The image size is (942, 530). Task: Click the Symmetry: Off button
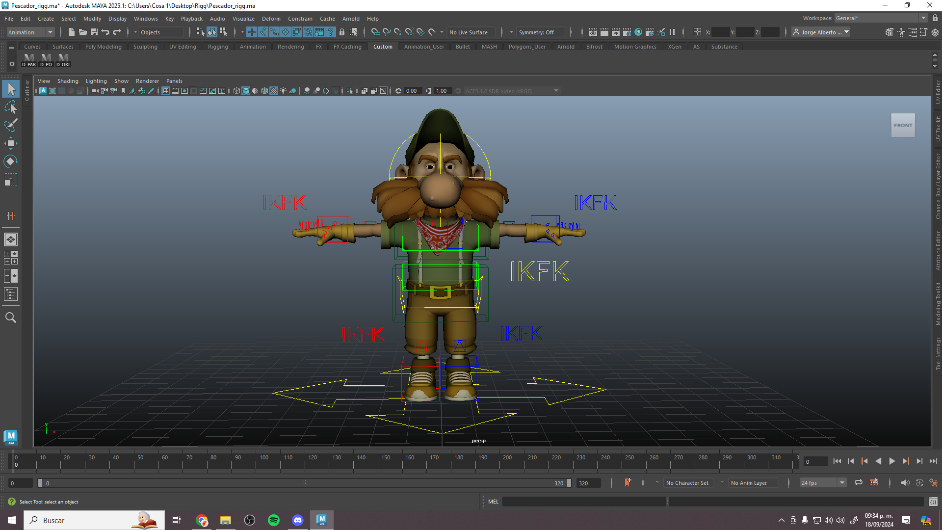click(536, 32)
